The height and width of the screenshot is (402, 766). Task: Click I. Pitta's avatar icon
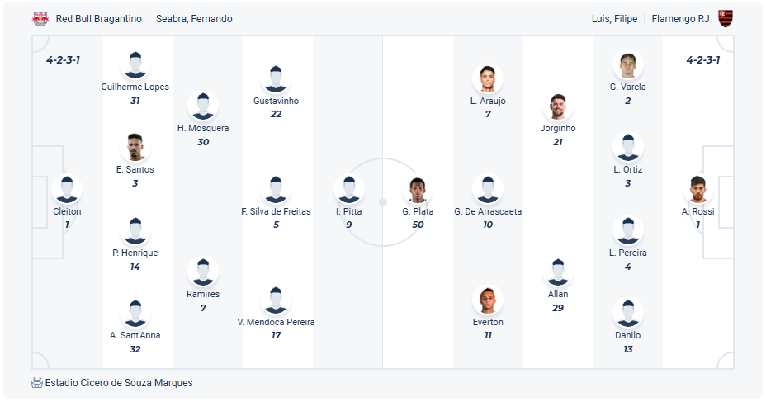pyautogui.click(x=349, y=189)
